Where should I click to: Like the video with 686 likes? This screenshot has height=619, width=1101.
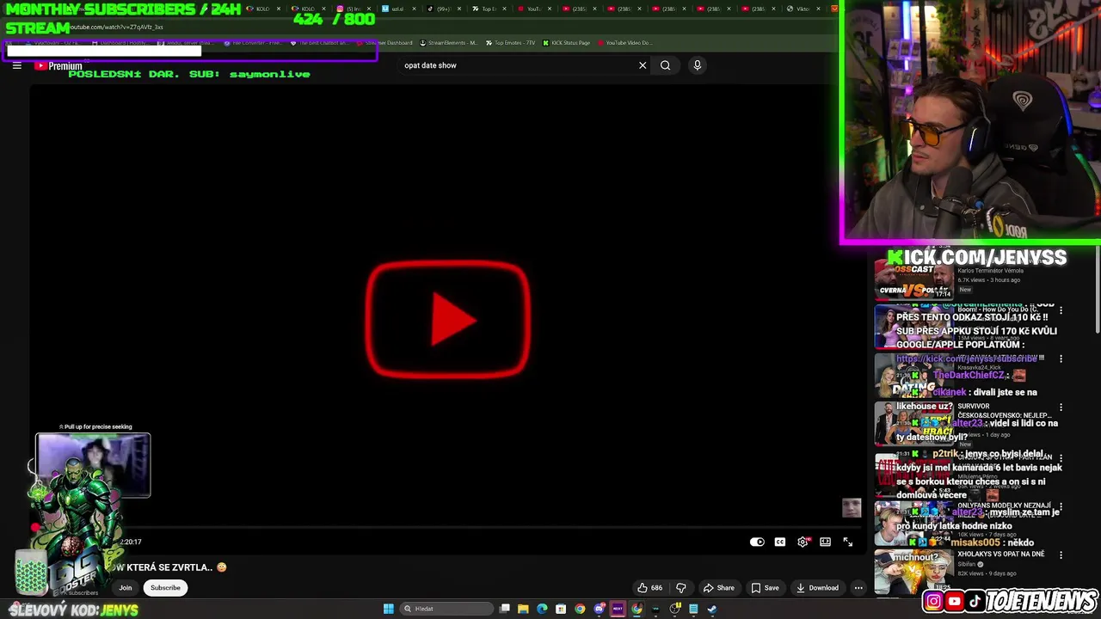(x=649, y=588)
